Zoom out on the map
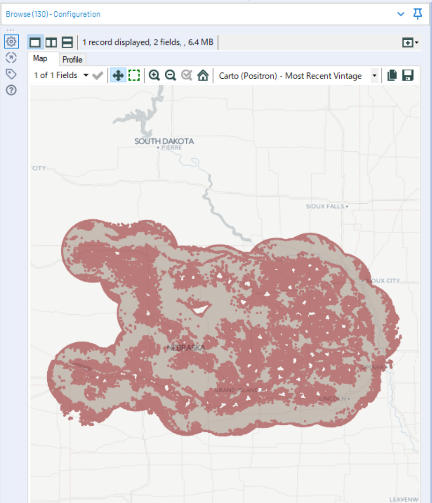The width and height of the screenshot is (432, 503). [x=170, y=75]
